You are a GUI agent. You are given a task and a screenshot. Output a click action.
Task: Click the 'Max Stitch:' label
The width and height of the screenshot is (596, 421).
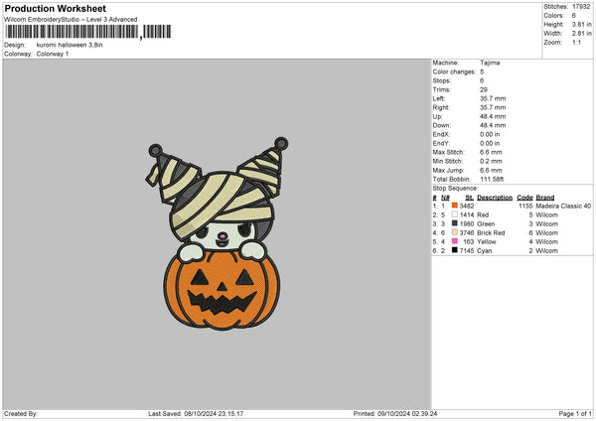(x=448, y=152)
